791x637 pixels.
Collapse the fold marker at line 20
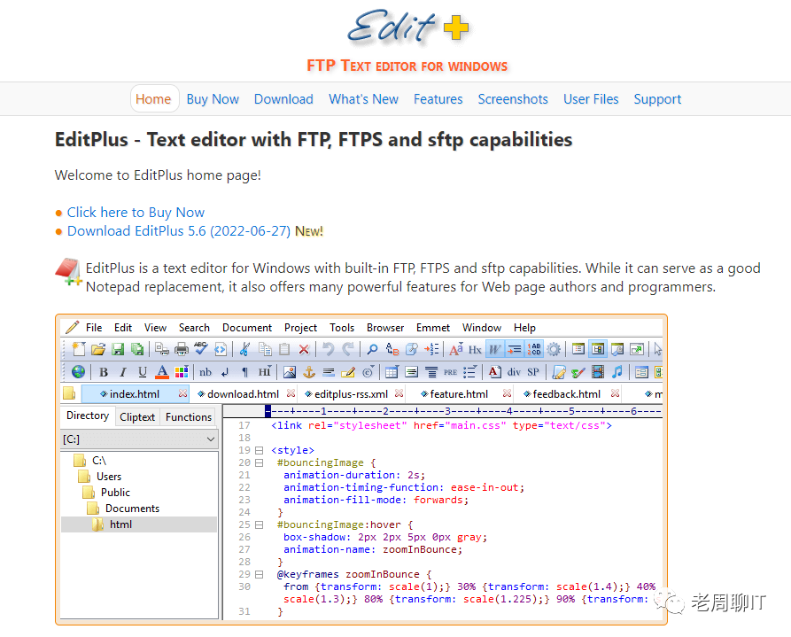[x=259, y=462]
